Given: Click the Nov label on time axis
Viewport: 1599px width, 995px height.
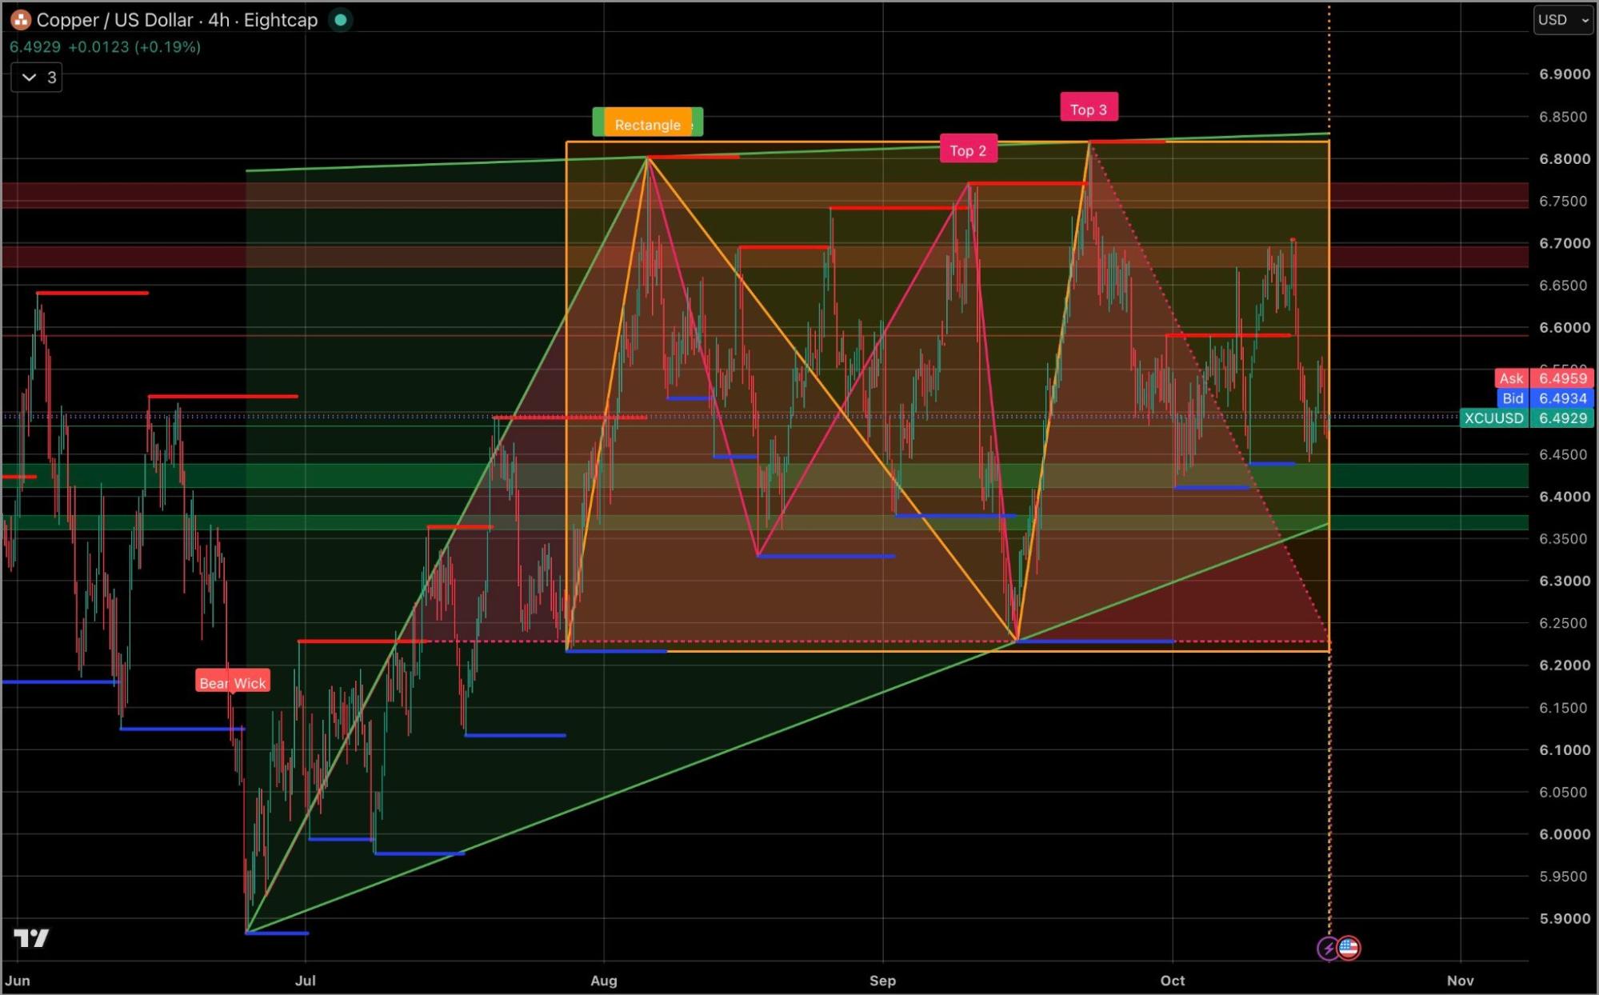Looking at the screenshot, I should (1461, 981).
